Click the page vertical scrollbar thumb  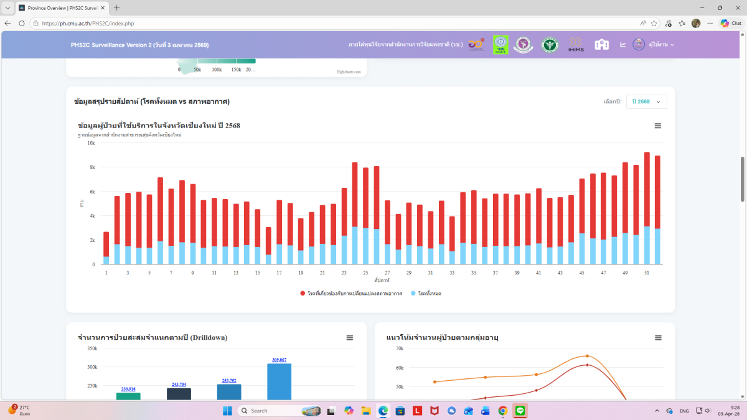(742, 179)
